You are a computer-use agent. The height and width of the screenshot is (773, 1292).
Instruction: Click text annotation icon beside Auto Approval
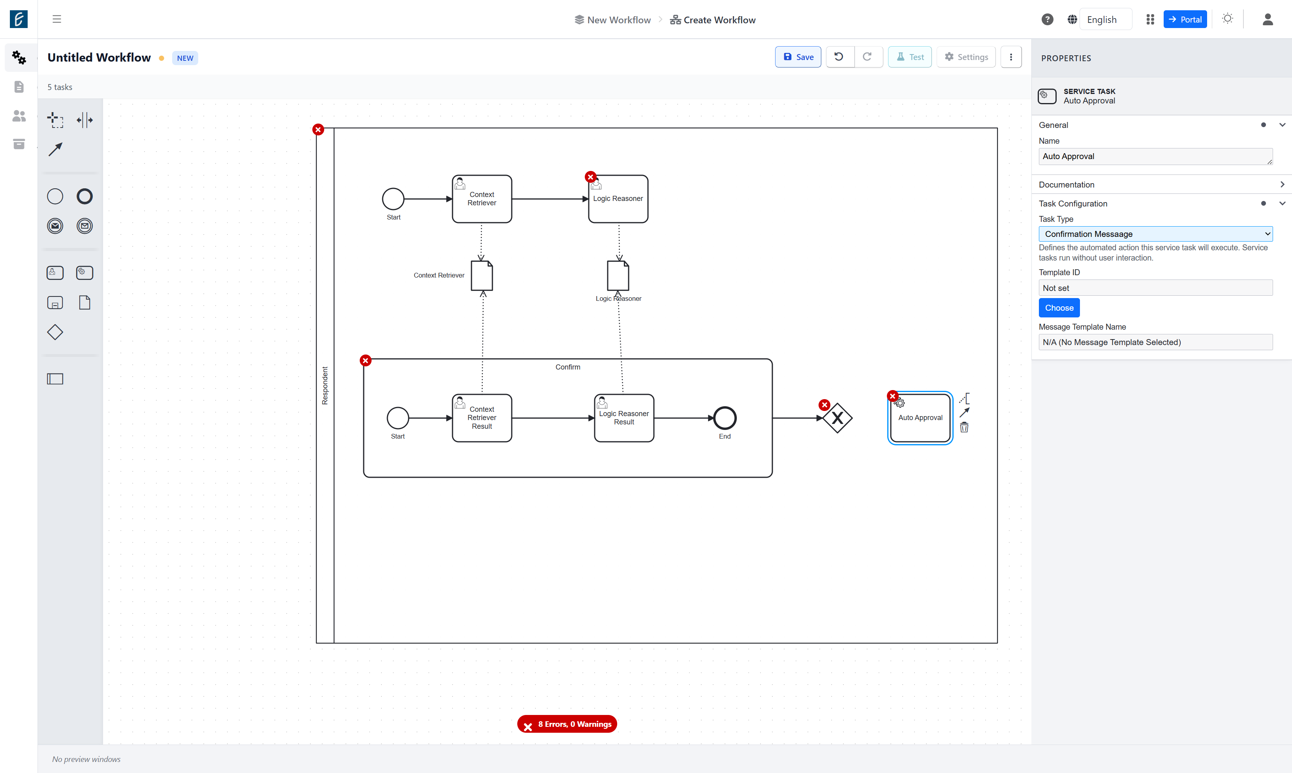pyautogui.click(x=964, y=398)
